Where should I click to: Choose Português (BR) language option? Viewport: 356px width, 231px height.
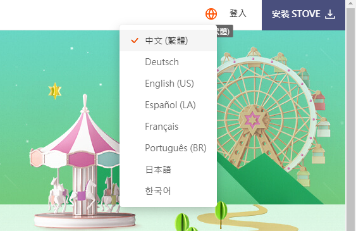168,148
